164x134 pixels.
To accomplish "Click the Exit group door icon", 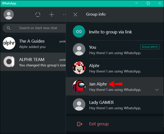I will [x=80, y=124].
